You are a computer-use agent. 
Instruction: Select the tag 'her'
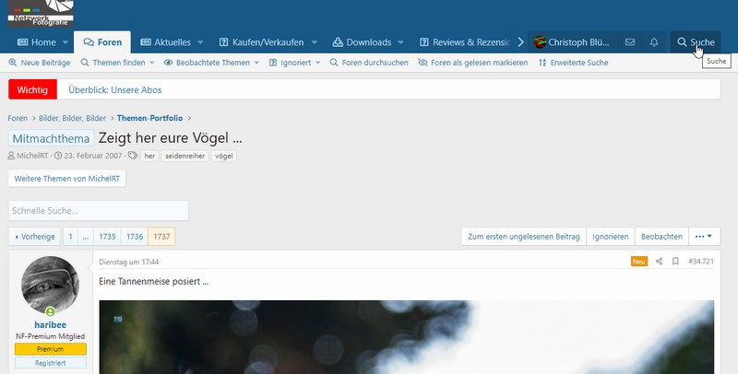tap(149, 156)
